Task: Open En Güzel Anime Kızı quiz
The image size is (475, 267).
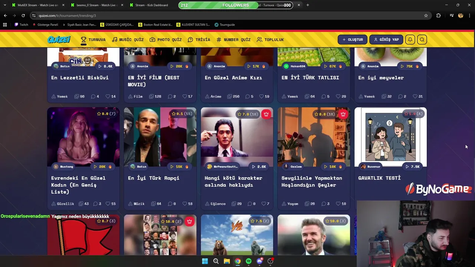Action: pos(233,78)
